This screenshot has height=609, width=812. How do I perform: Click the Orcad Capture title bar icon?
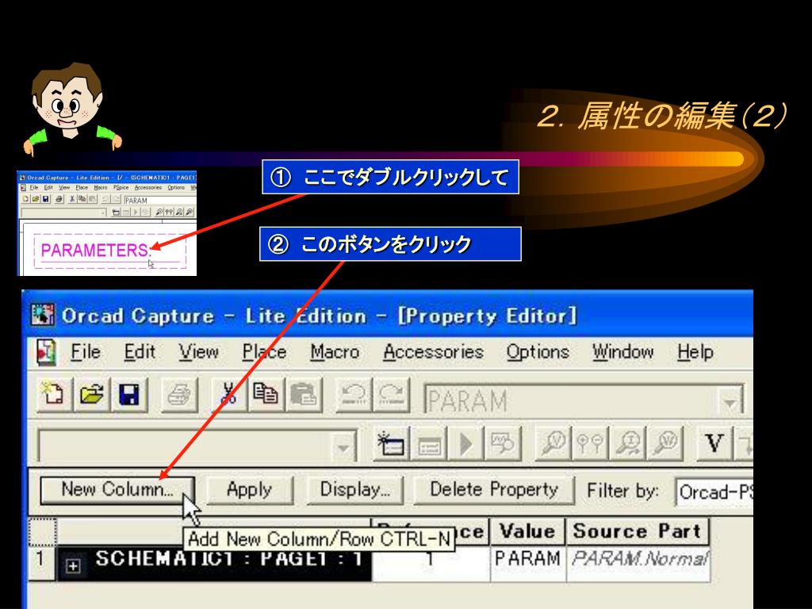[x=43, y=315]
